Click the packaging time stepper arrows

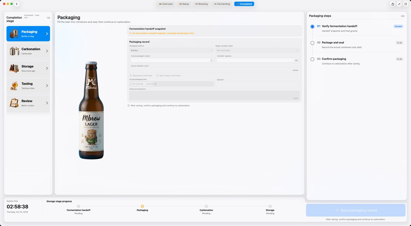(156, 84)
